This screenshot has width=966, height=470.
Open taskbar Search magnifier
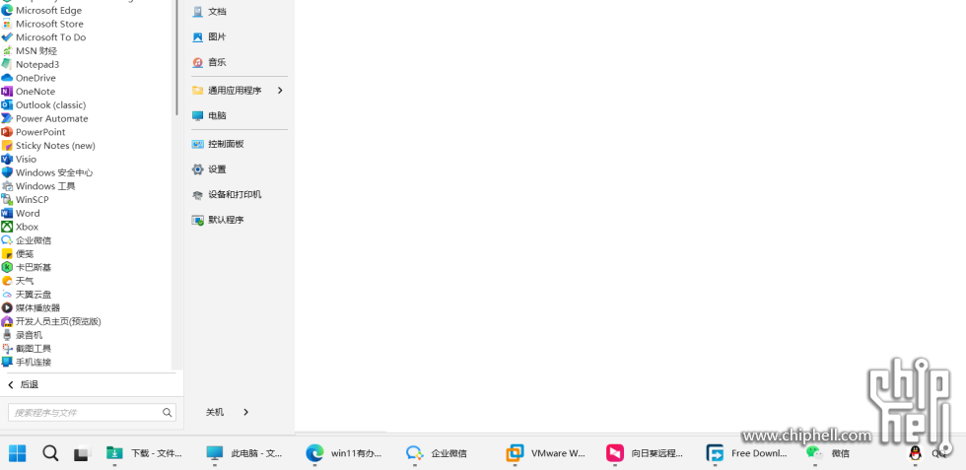pyautogui.click(x=50, y=453)
